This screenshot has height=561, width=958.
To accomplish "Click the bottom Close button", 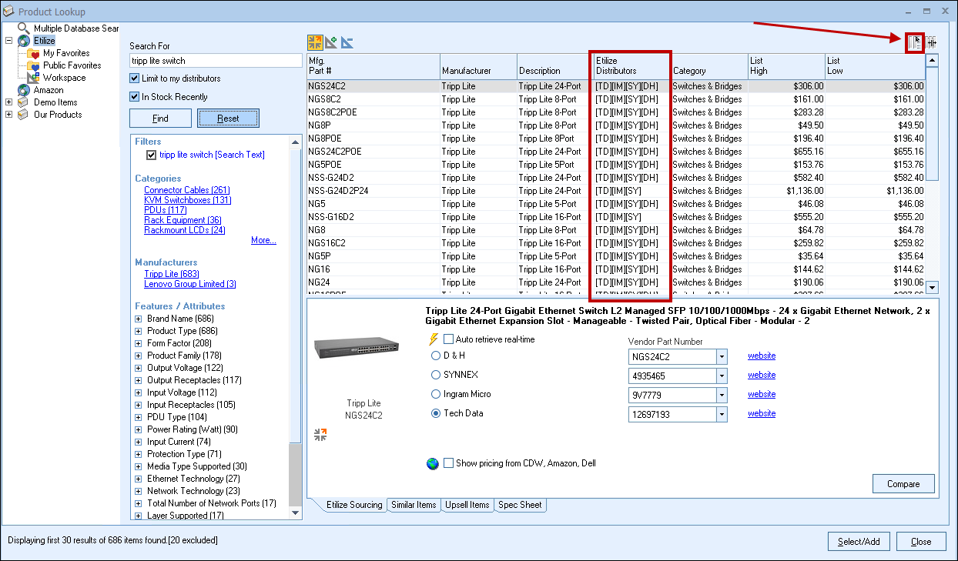I will (x=921, y=541).
